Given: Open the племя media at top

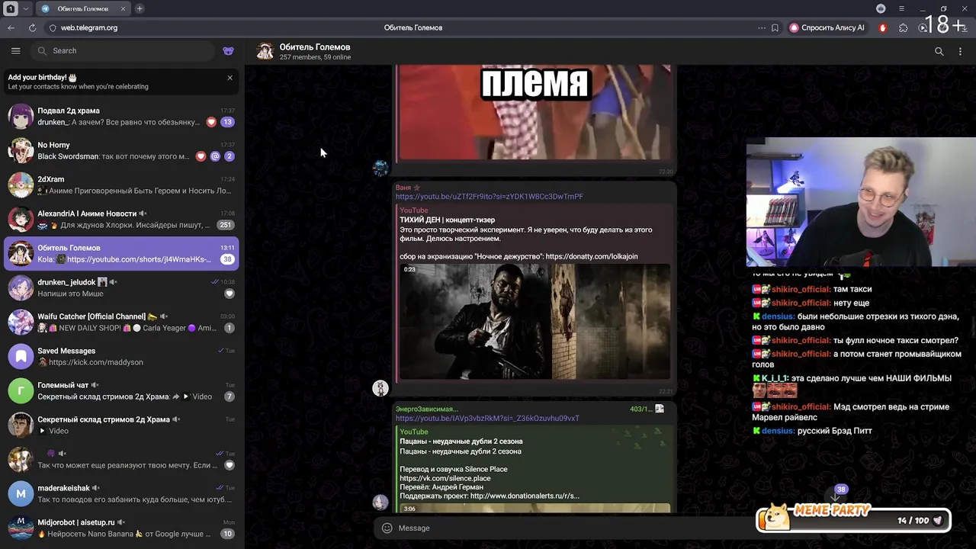Looking at the screenshot, I should tap(535, 112).
